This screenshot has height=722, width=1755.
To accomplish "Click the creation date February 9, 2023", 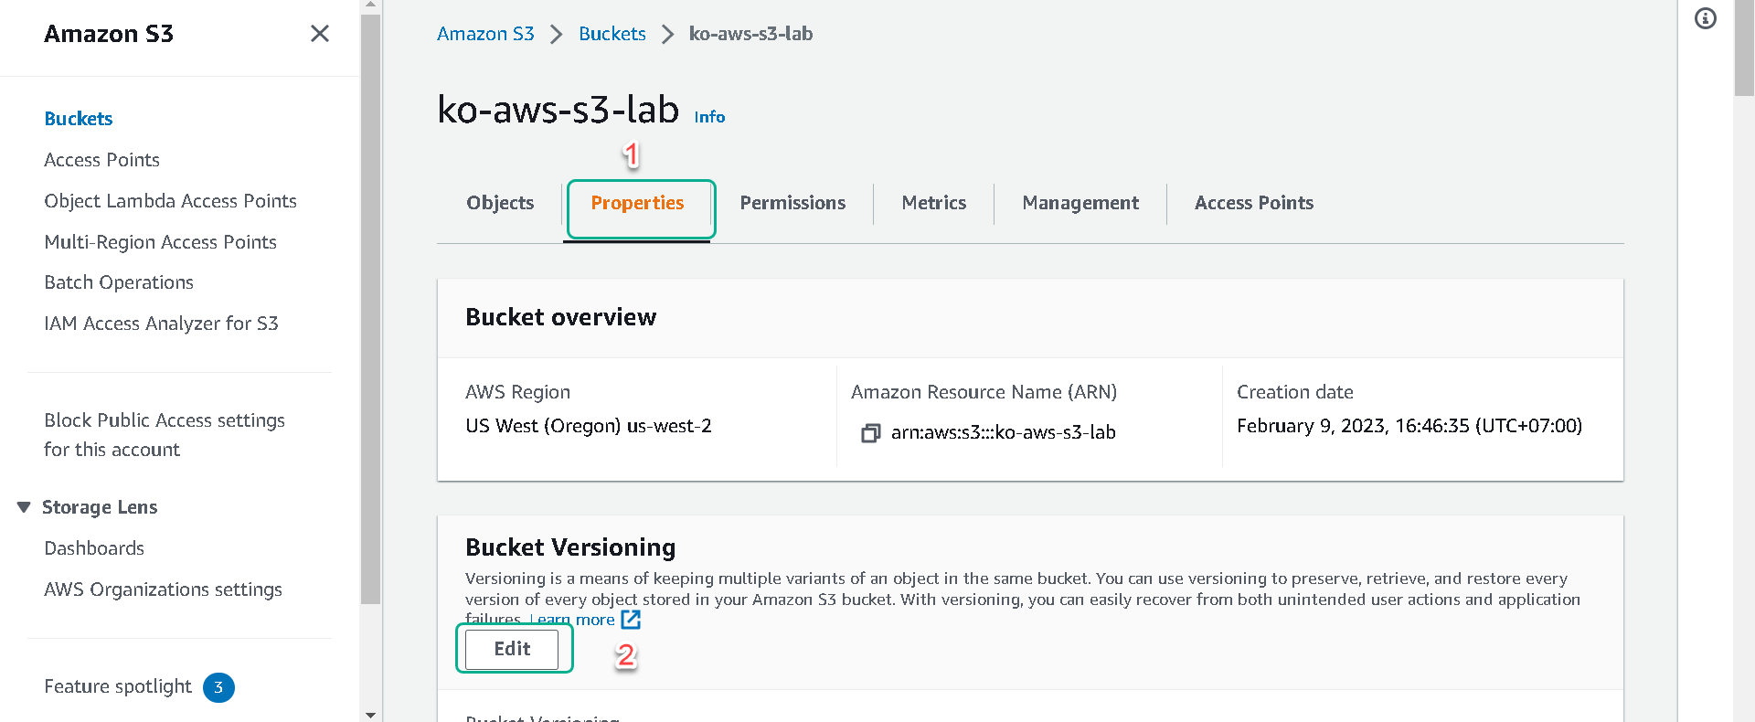I will pos(1409,426).
